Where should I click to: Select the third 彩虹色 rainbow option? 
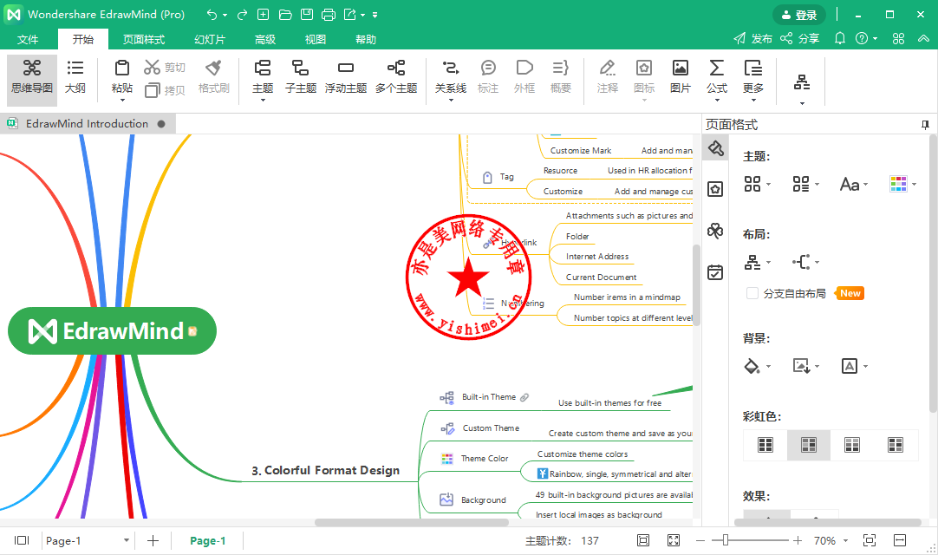(852, 445)
